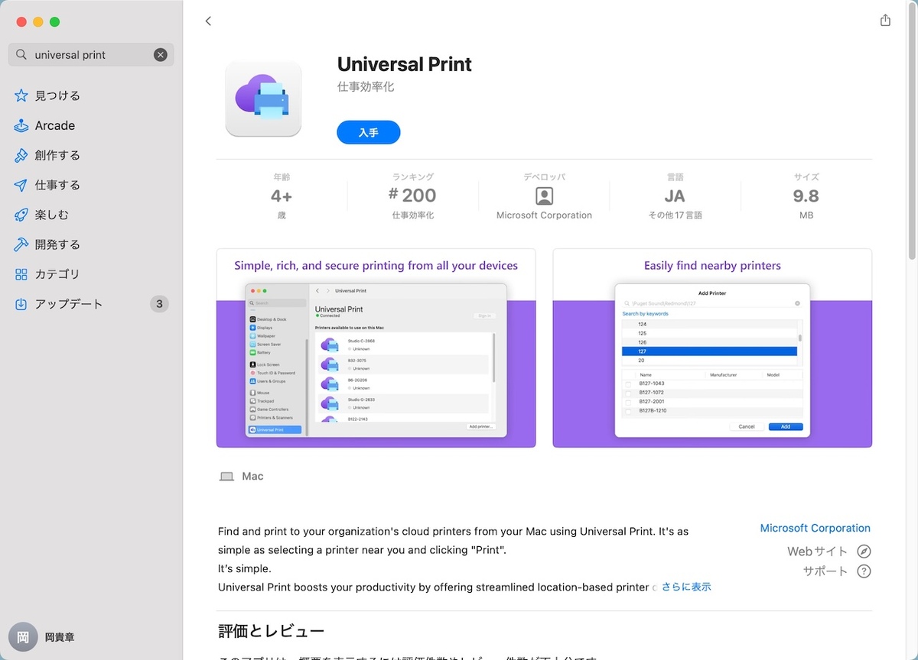This screenshot has height=660, width=918.
Task: Click the grid icon for カテゴリ
Action: (x=21, y=274)
